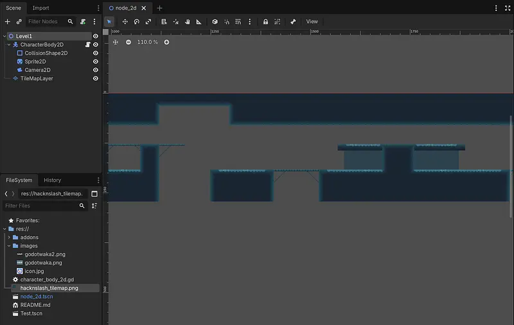Switch to the Import tab

40,8
